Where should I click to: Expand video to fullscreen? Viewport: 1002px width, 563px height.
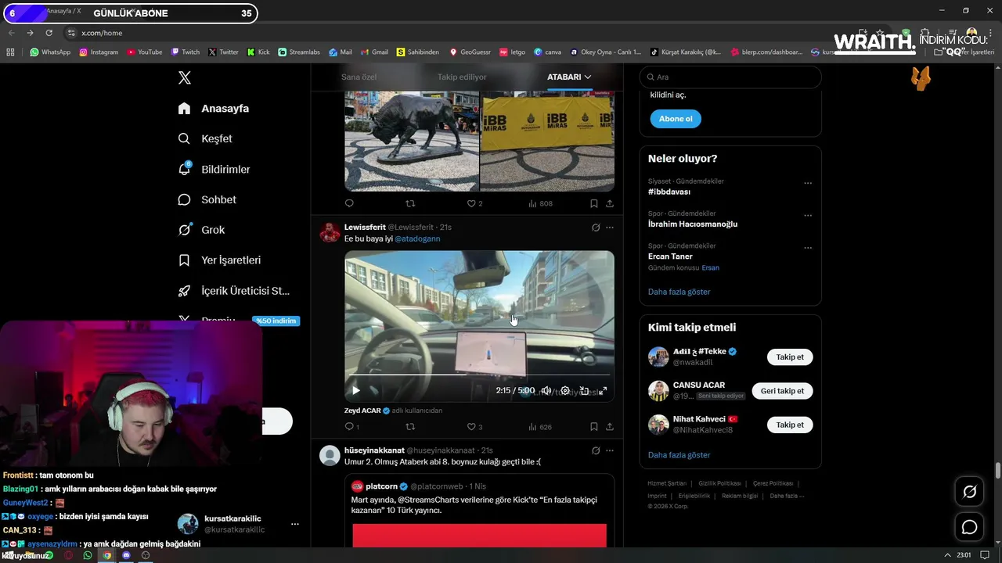point(603,390)
